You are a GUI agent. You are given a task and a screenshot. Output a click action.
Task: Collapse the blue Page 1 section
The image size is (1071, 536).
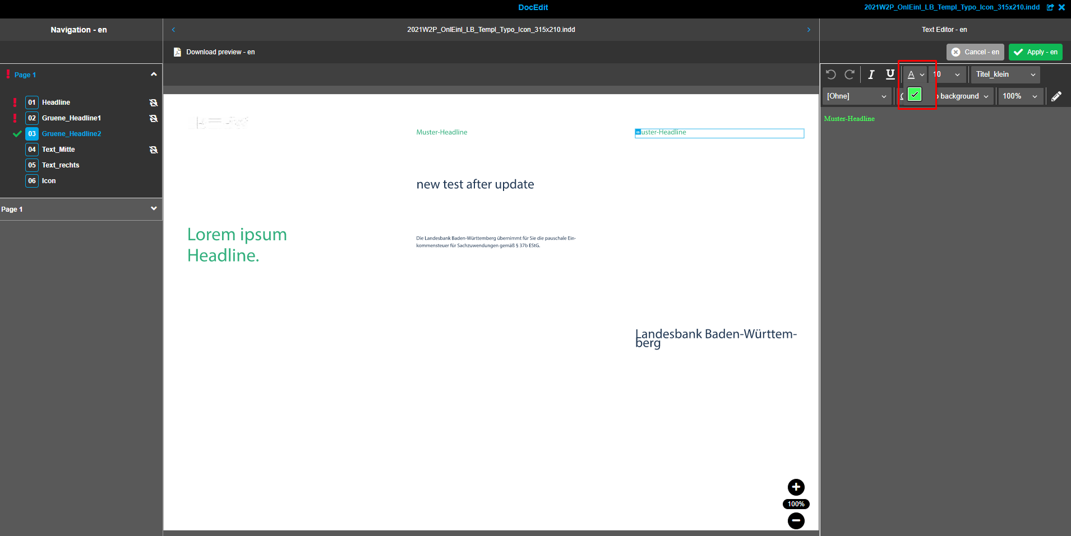(154, 74)
